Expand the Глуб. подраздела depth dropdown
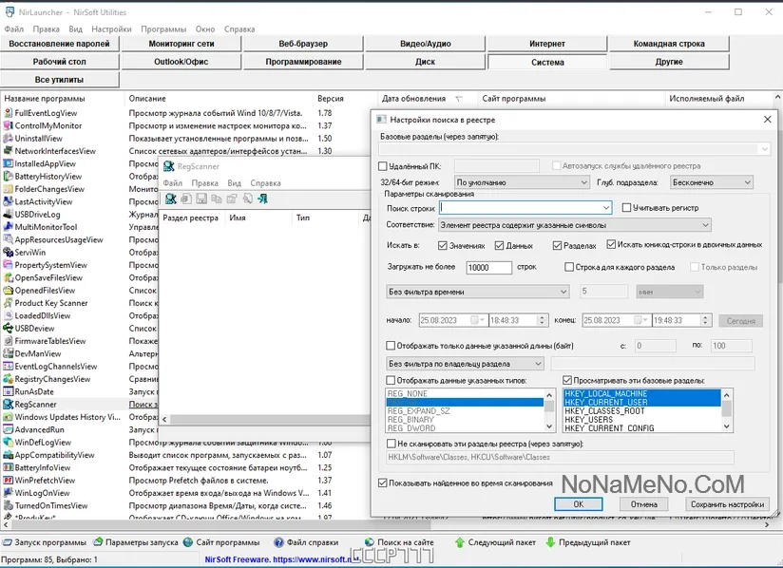 pos(711,182)
